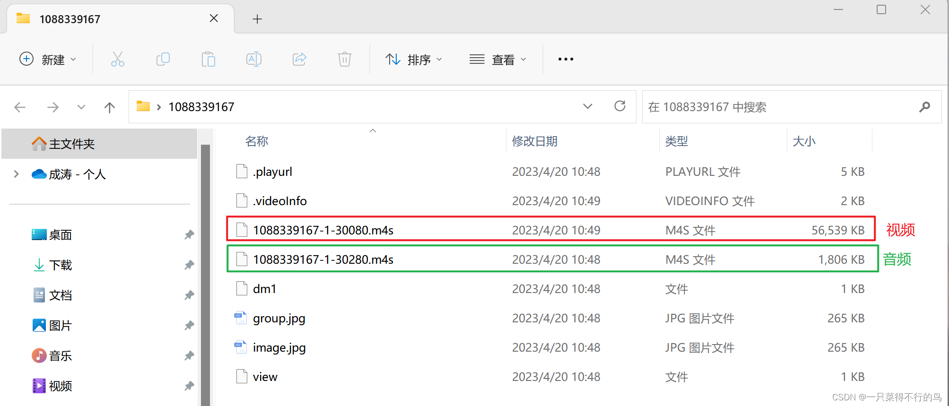Screen dimensions: 949x406
Task: Click the 下载 pin icon
Action: tap(189, 265)
